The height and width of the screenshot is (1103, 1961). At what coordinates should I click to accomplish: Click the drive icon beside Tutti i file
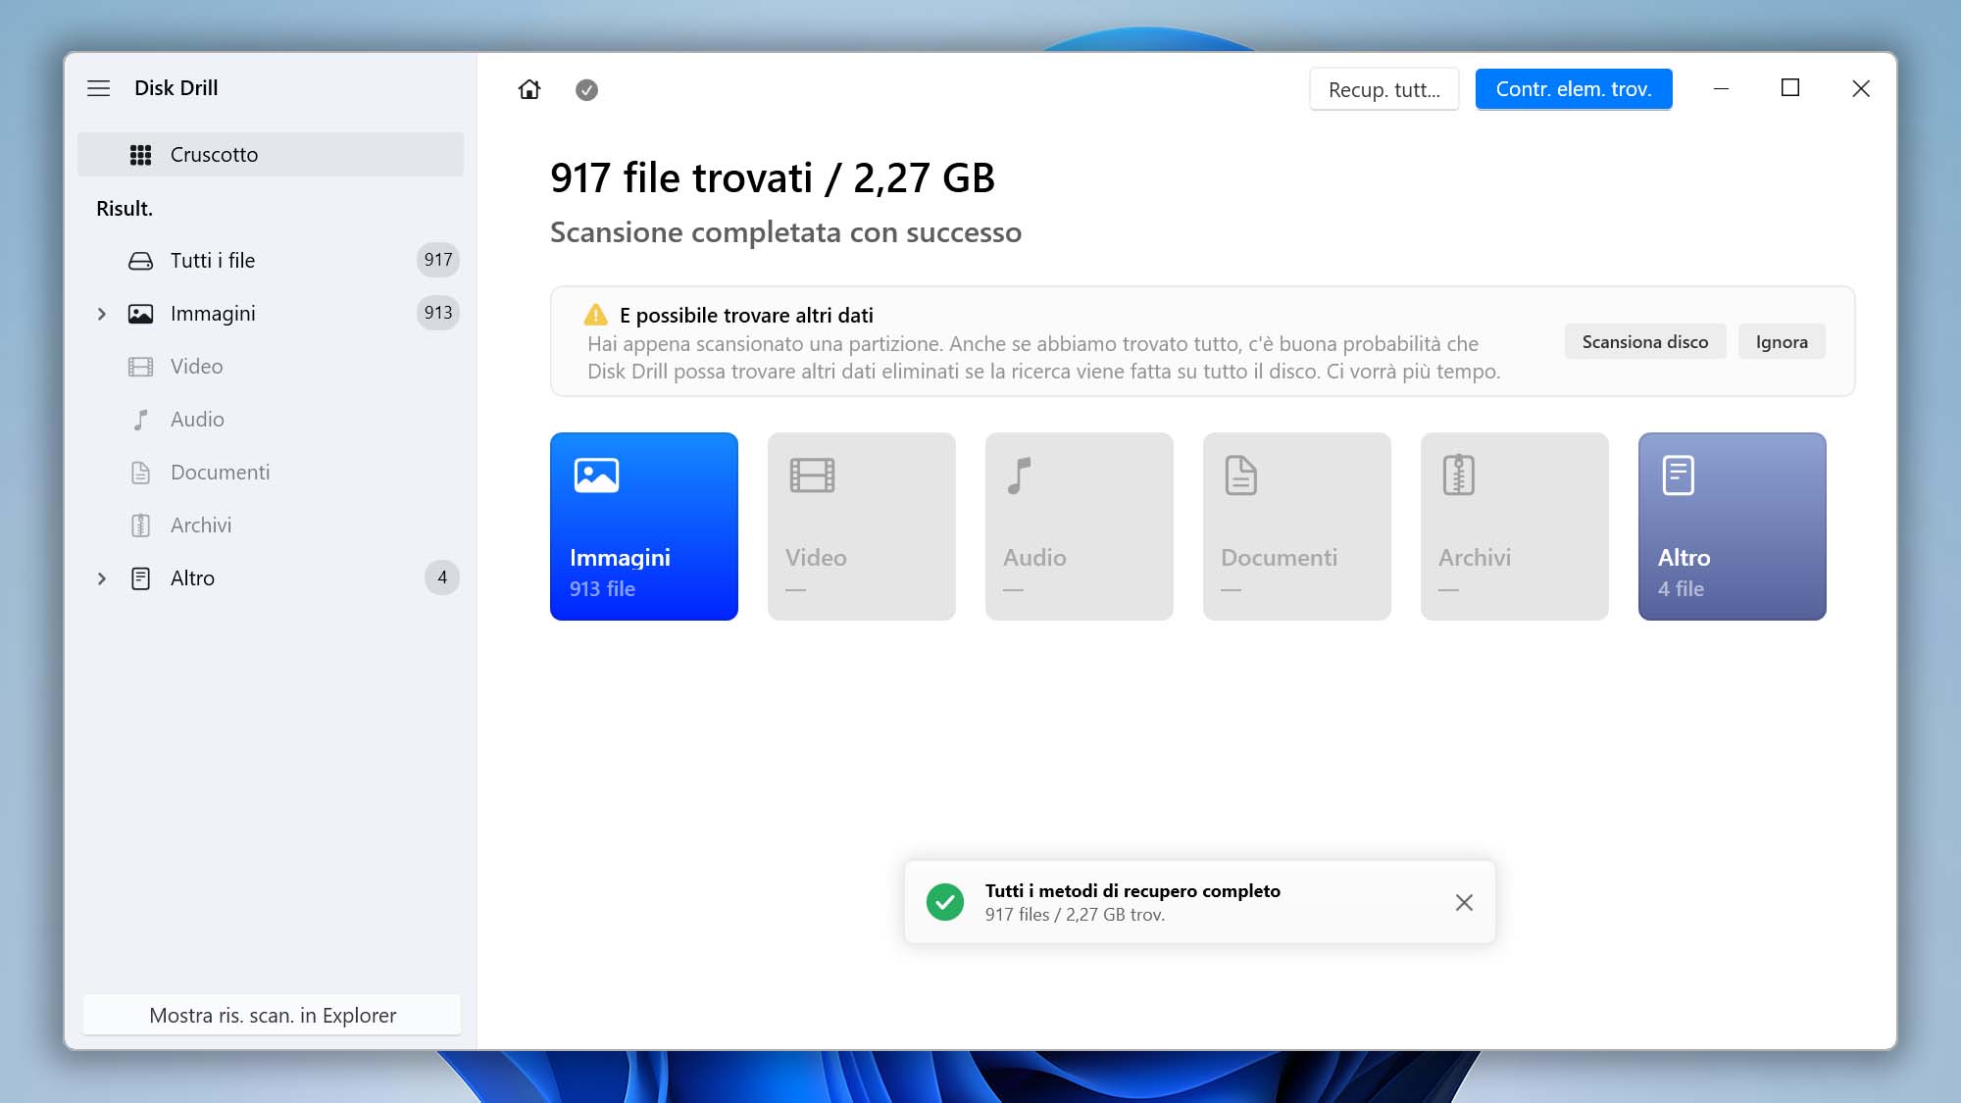click(141, 261)
